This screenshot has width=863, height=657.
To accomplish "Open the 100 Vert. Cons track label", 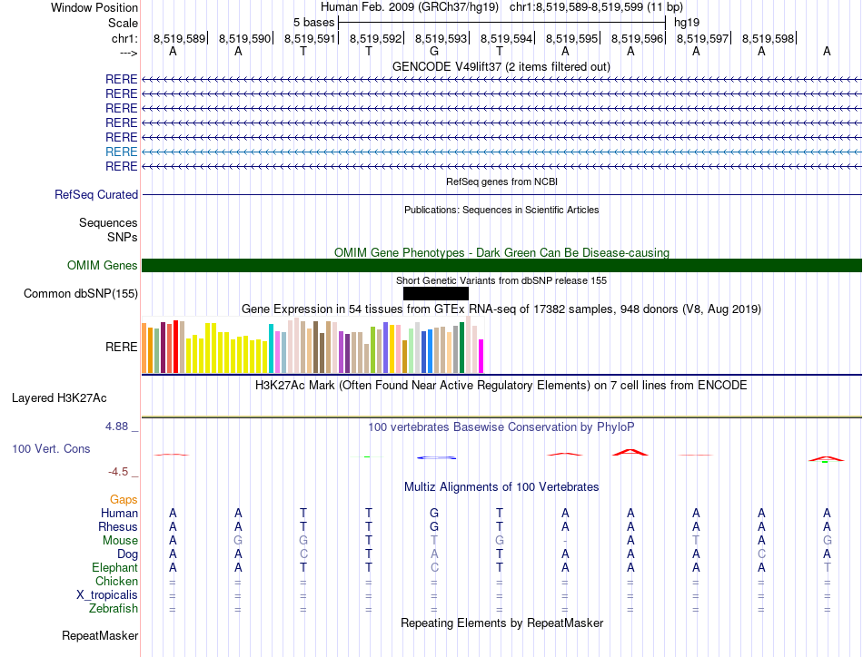I will point(51,448).
